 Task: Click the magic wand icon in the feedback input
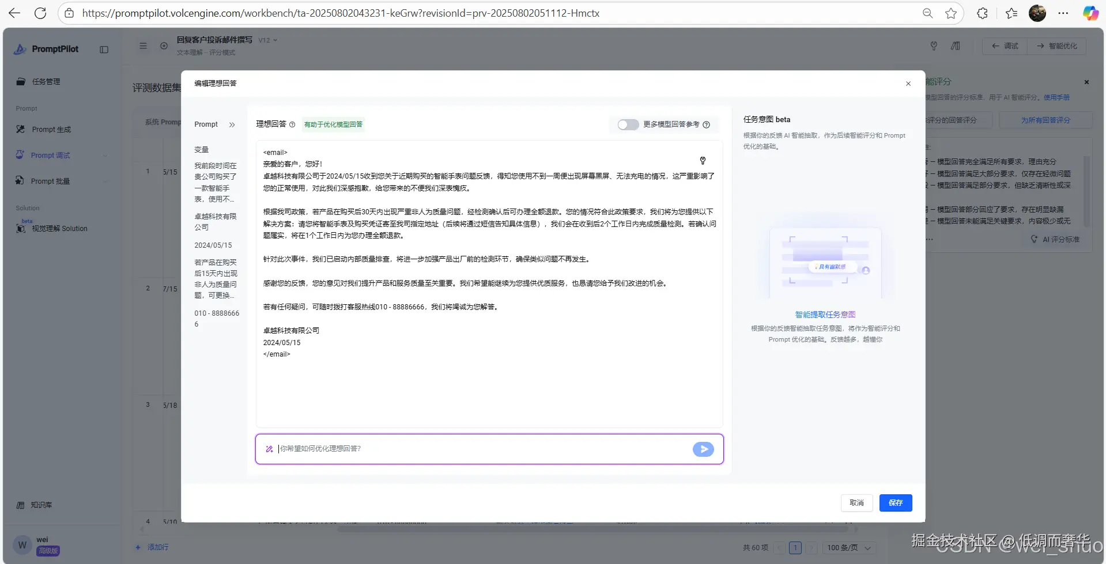(269, 449)
